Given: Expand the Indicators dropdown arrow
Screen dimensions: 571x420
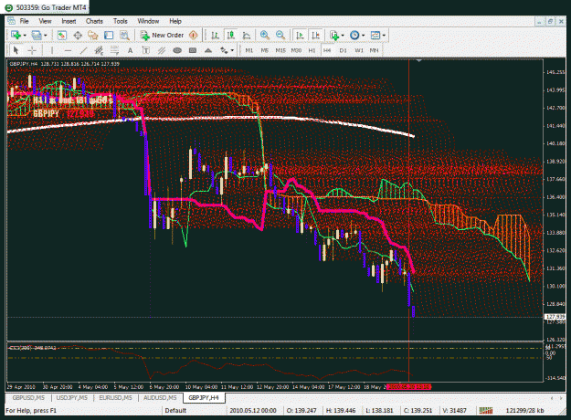Looking at the screenshot, I should [x=343, y=36].
